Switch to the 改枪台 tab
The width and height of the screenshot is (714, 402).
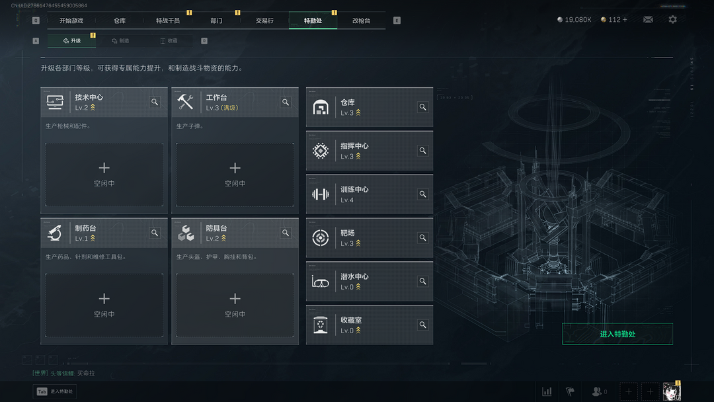click(361, 20)
